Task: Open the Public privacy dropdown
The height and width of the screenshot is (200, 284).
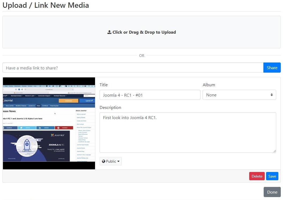Action: (111, 161)
